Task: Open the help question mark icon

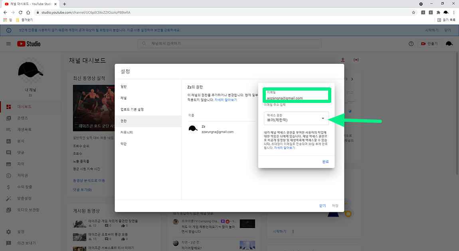Action: (x=411, y=43)
